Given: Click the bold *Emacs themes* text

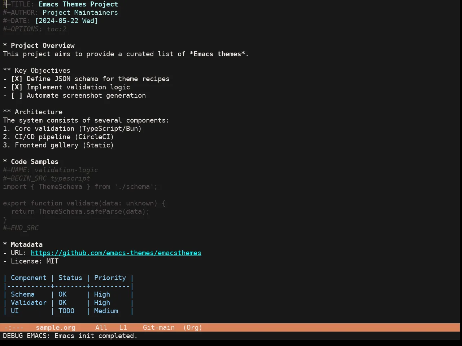Looking at the screenshot, I should click(x=217, y=54).
